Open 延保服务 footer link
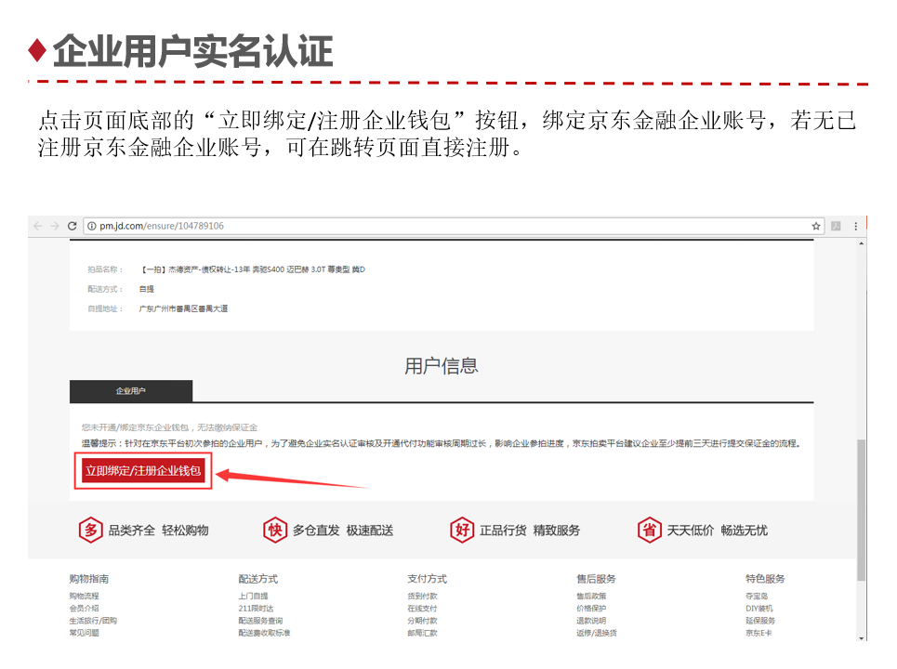Image resolution: width=897 pixels, height=669 pixels. (760, 621)
